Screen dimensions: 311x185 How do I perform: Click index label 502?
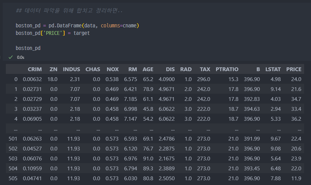[13, 149]
